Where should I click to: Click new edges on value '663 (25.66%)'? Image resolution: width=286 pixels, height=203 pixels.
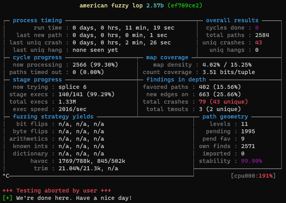[x=220, y=94]
